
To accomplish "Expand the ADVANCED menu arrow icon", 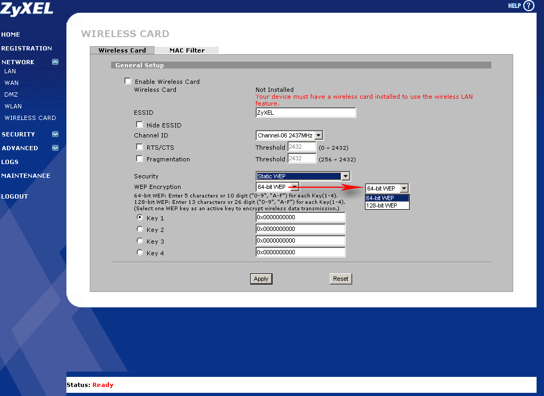I will pyautogui.click(x=55, y=148).
